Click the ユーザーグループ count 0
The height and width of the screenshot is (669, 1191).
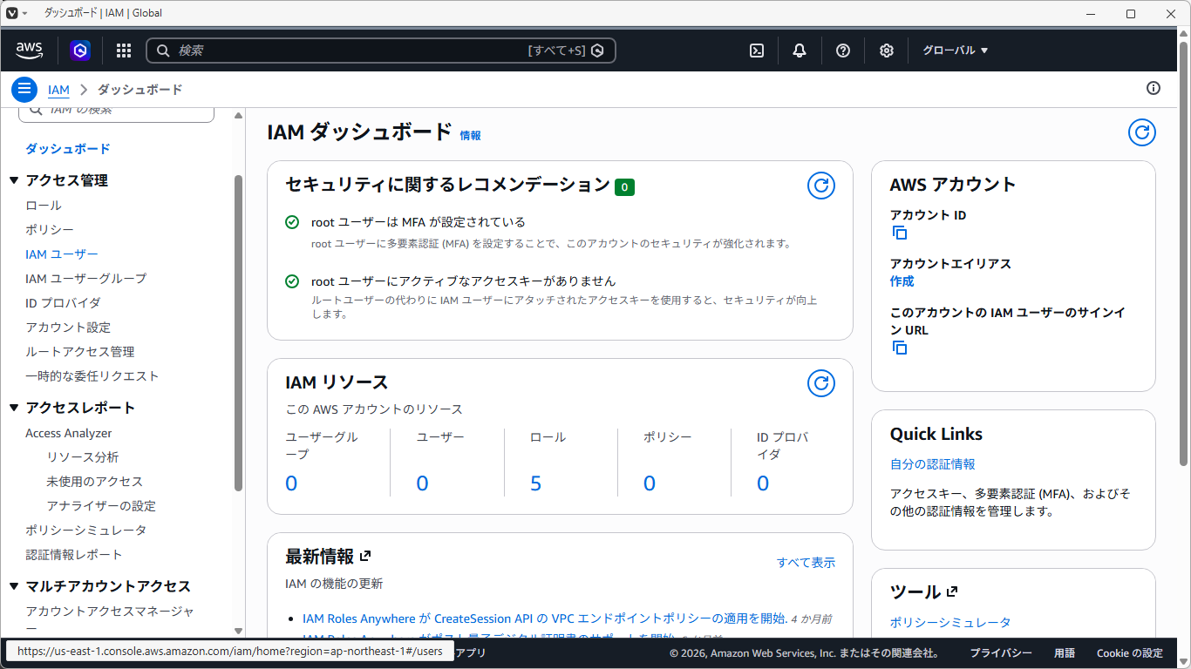(291, 483)
